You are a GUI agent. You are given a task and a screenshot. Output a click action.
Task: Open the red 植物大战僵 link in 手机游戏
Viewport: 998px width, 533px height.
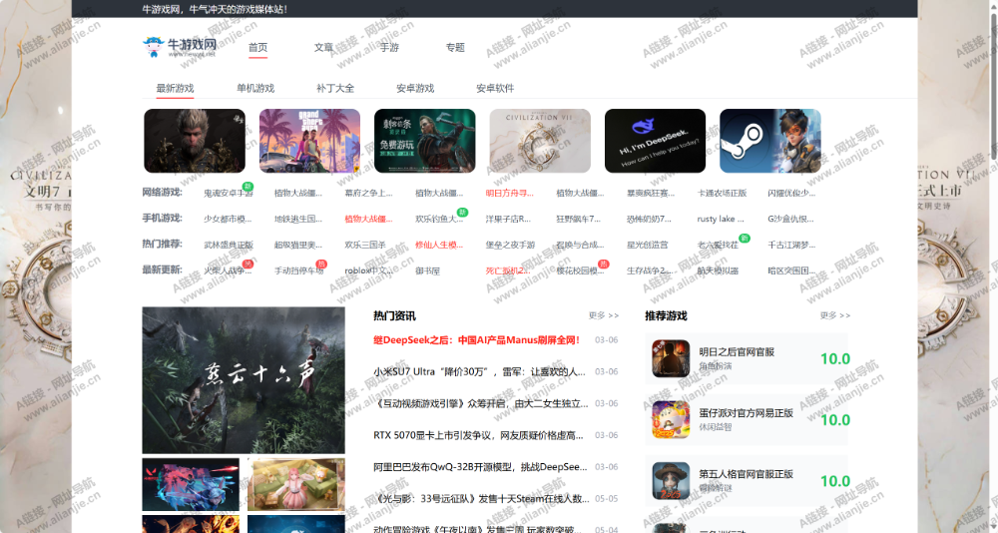(x=368, y=219)
